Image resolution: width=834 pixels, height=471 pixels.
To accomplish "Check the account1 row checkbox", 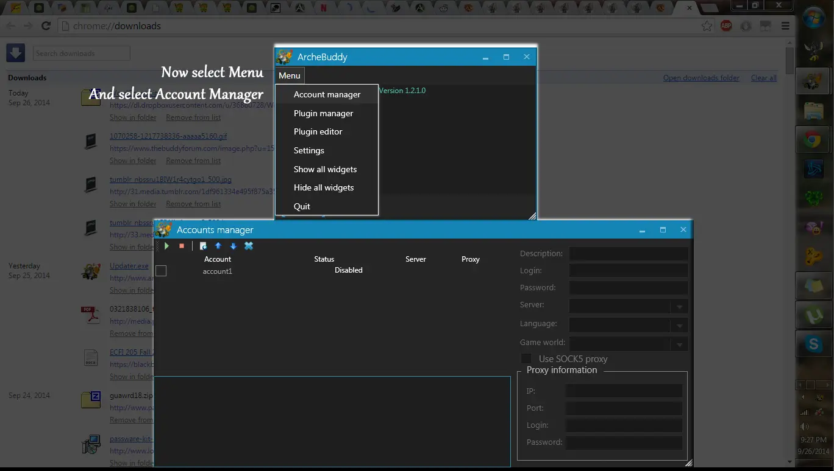I will 161,271.
